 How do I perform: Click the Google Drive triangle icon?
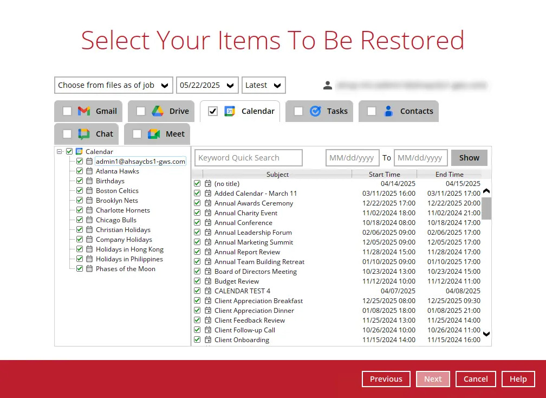(x=157, y=111)
